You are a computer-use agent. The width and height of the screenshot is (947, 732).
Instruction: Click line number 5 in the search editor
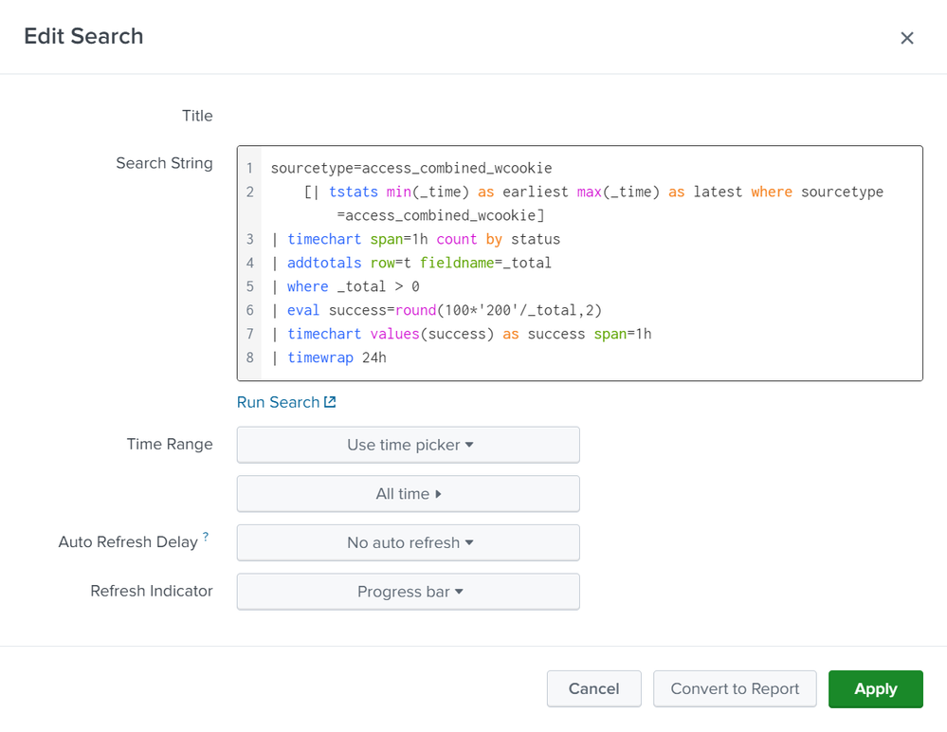point(249,286)
